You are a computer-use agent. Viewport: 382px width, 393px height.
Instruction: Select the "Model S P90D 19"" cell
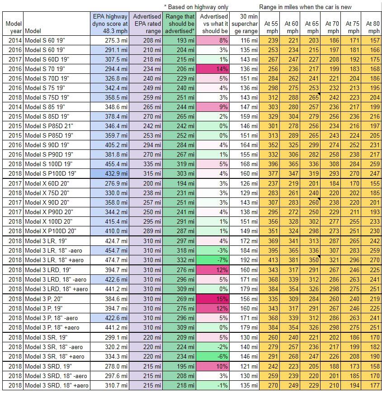point(57,155)
